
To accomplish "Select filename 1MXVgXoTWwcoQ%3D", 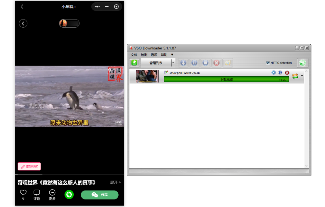I will coord(185,73).
